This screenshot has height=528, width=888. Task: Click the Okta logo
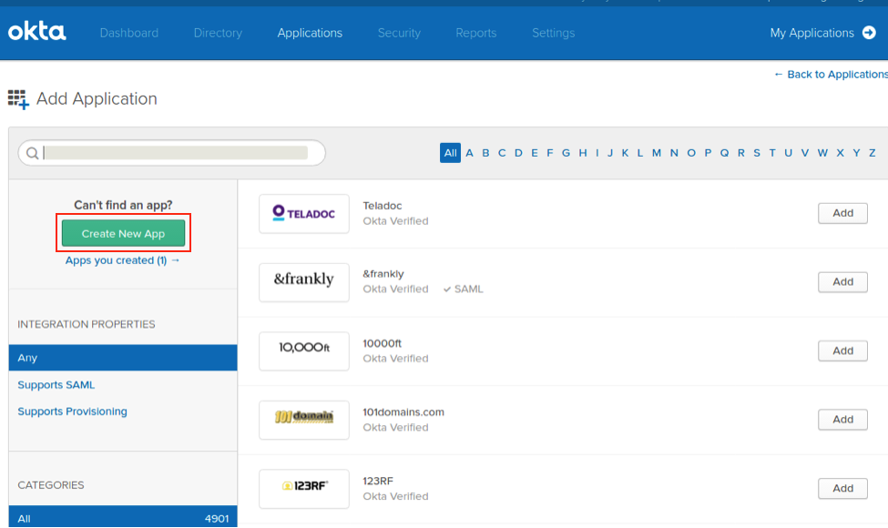tap(36, 31)
